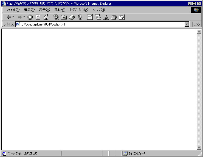Open the 移動(G) menu

tap(60, 10)
